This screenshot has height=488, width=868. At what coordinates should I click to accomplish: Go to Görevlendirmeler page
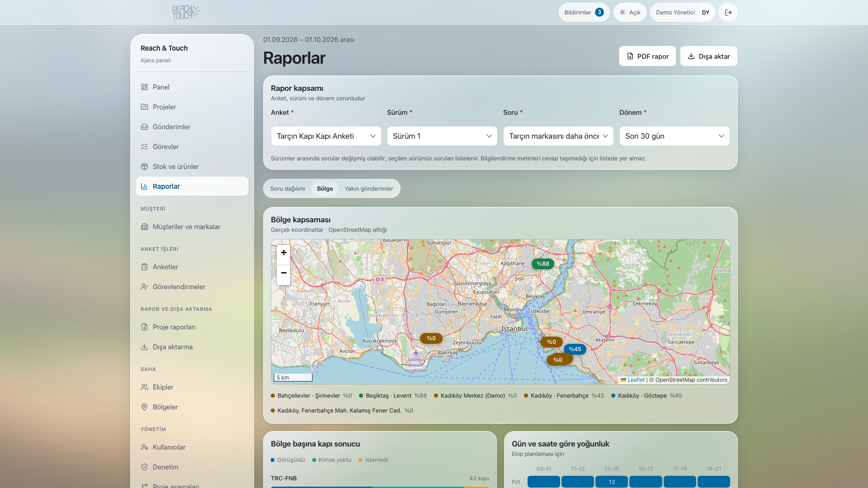click(192, 286)
